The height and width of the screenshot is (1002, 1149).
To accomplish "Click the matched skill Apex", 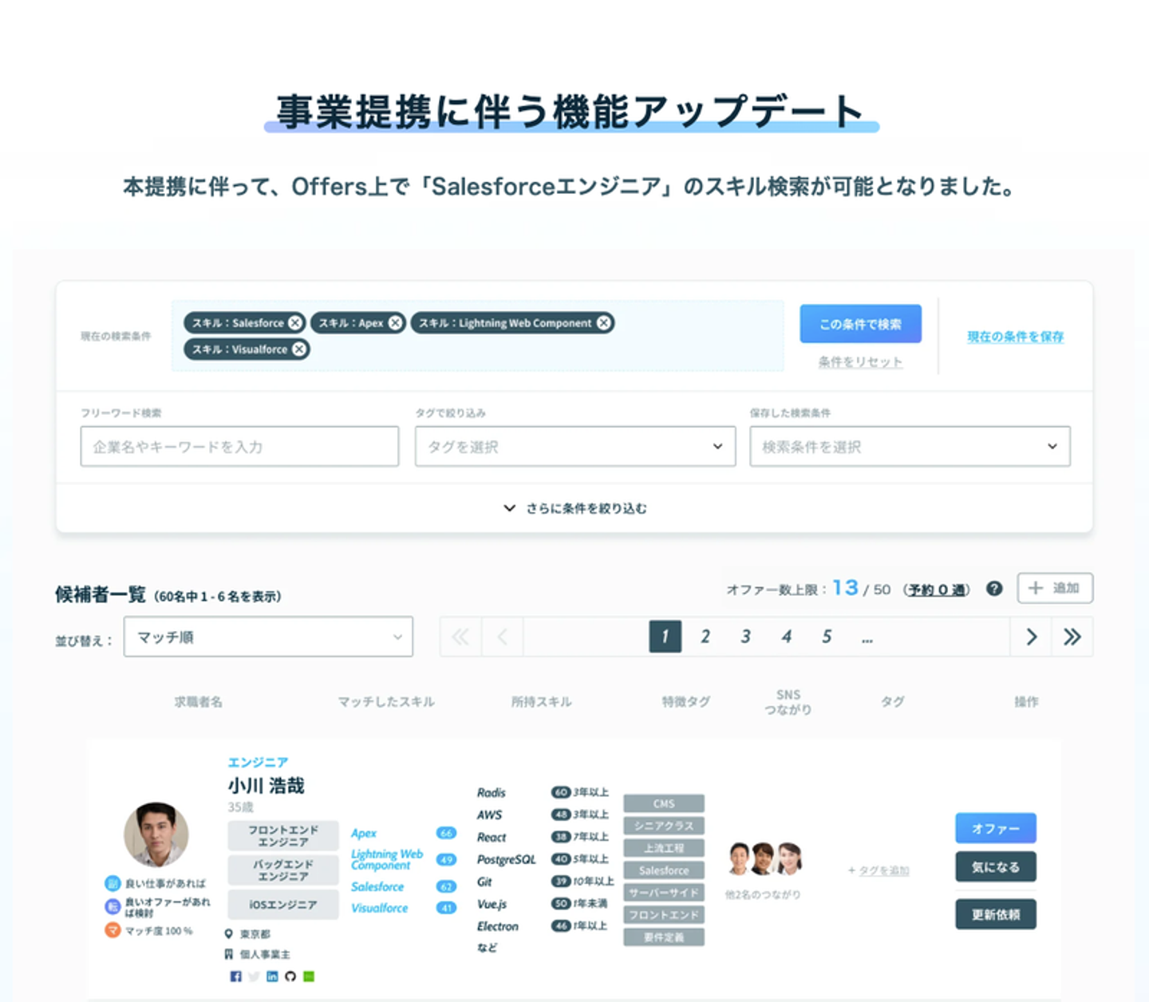I will (364, 833).
